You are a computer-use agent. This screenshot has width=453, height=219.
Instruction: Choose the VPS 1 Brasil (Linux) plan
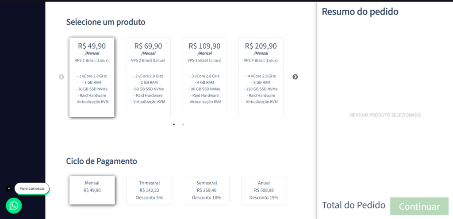(x=92, y=77)
